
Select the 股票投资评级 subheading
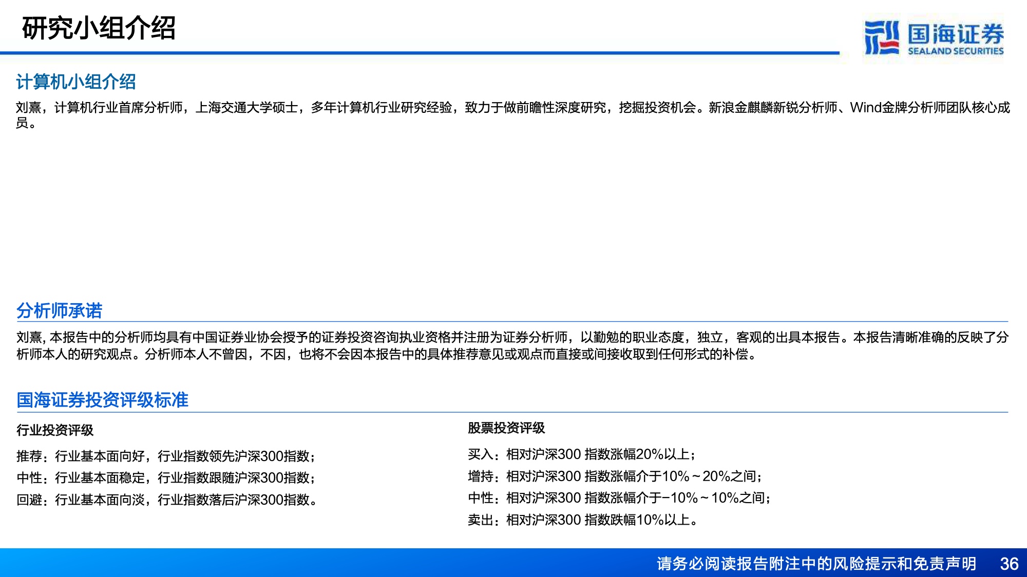tap(506, 428)
